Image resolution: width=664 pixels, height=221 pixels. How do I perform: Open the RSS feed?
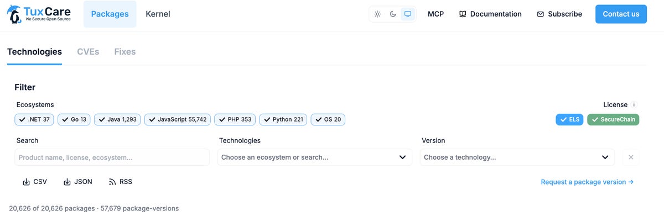point(120,182)
